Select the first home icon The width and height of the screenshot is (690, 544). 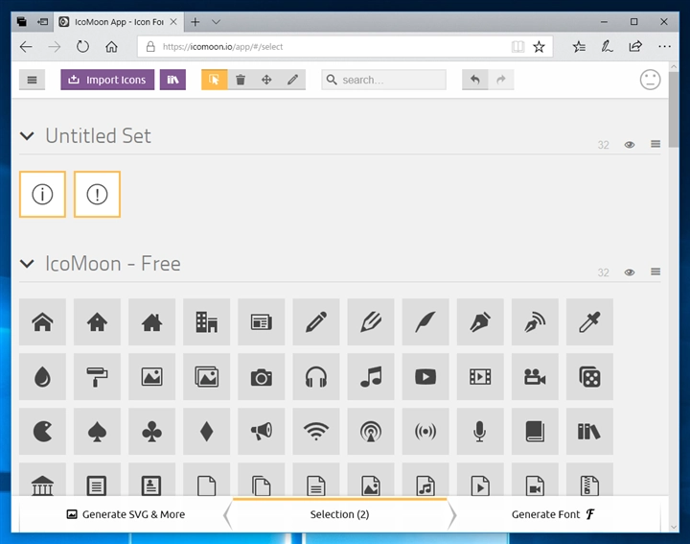43,322
